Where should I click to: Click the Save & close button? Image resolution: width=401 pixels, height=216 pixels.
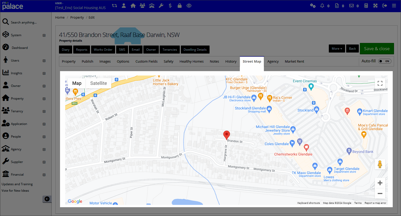click(x=377, y=49)
